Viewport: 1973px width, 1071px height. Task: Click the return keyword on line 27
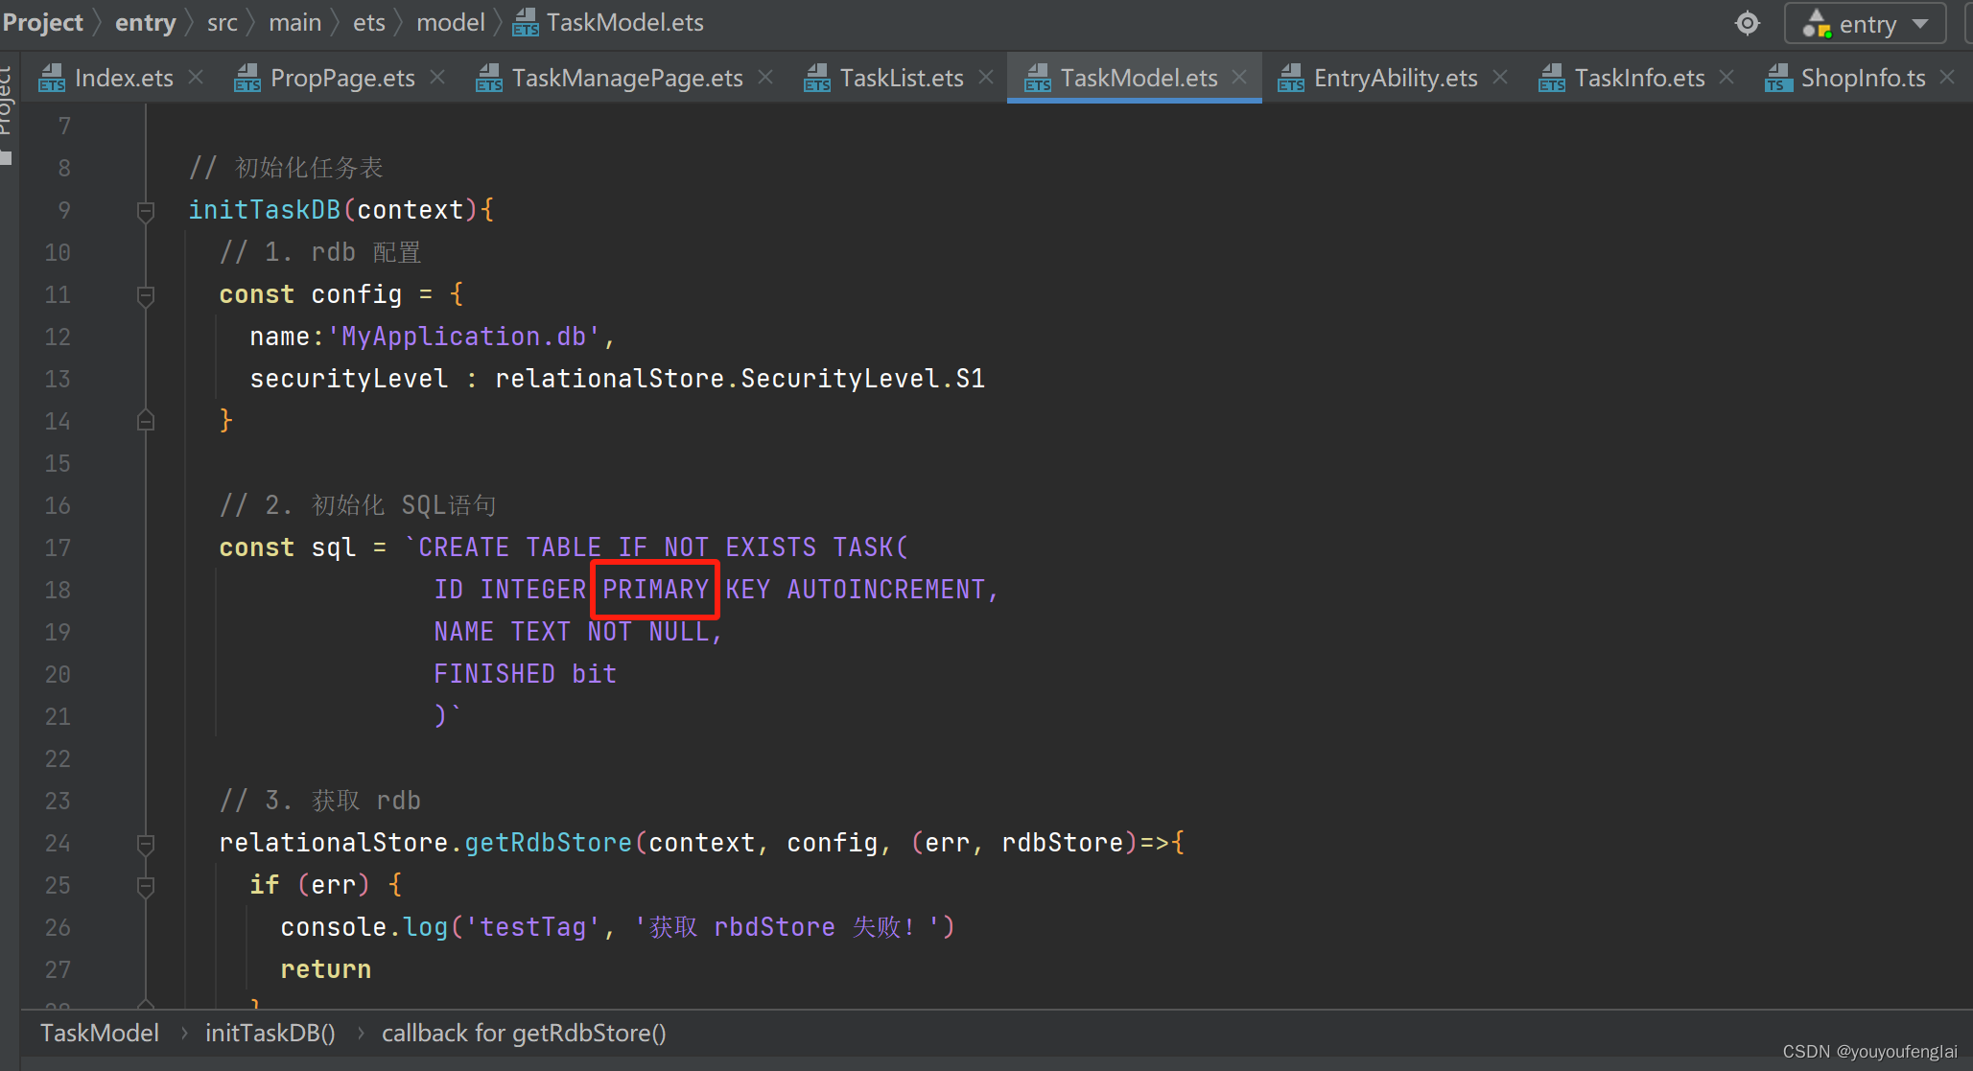(x=325, y=969)
